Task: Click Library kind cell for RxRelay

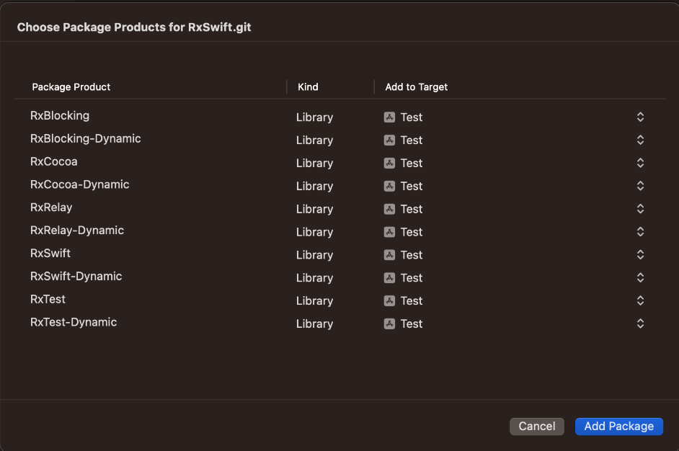Action: (314, 209)
